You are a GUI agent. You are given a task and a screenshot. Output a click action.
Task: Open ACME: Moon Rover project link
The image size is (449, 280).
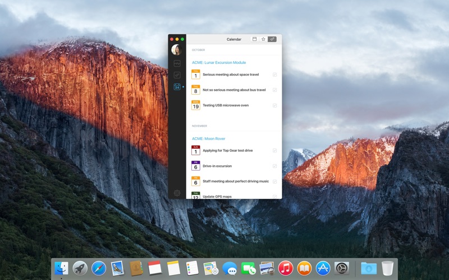(208, 138)
